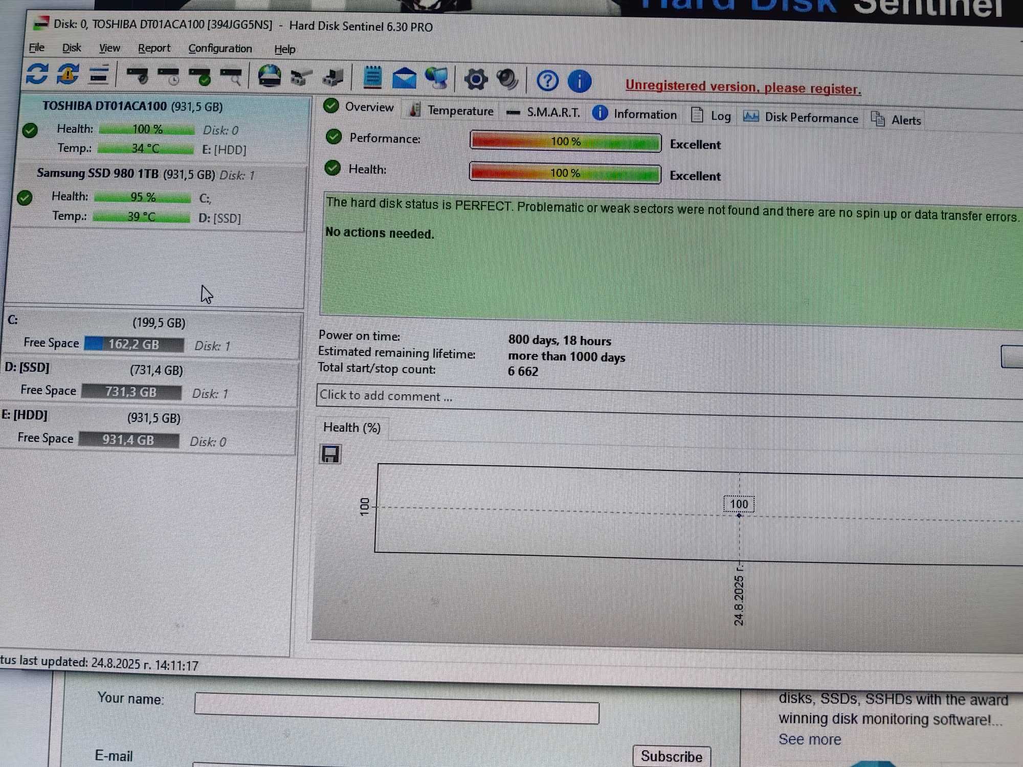The width and height of the screenshot is (1023, 767).
Task: Click the Samsung Temp. 39 °C bar
Action: point(141,217)
